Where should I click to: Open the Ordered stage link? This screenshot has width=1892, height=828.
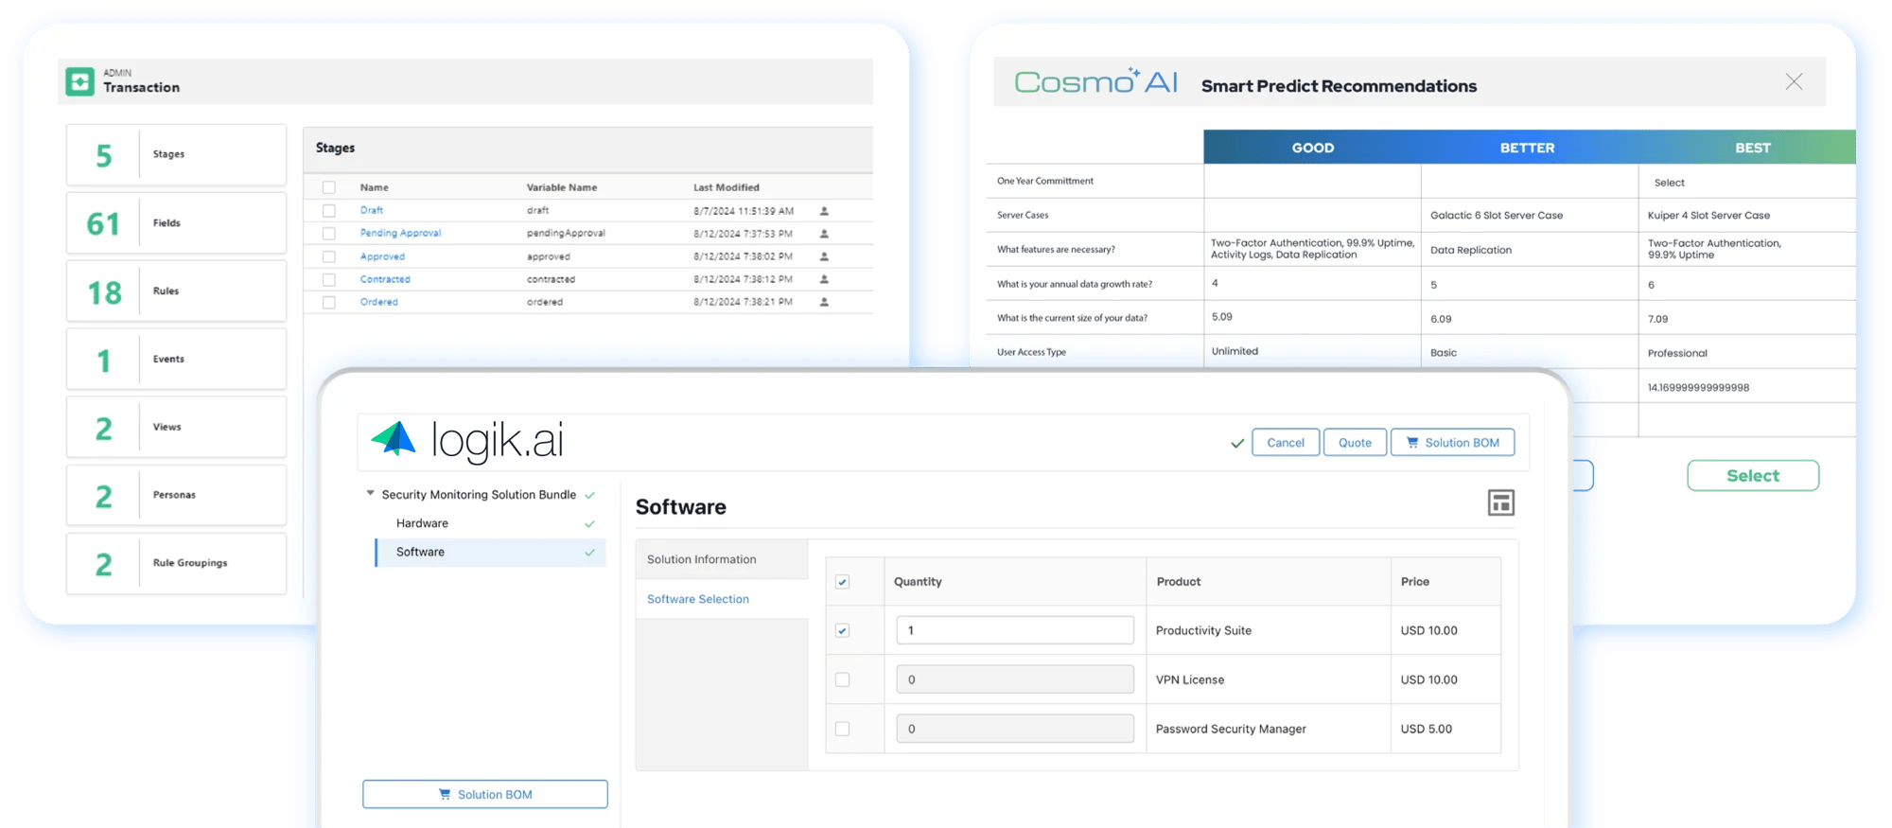tap(378, 302)
